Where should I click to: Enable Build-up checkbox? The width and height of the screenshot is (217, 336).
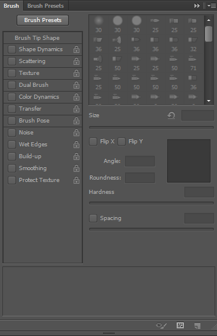coord(12,156)
